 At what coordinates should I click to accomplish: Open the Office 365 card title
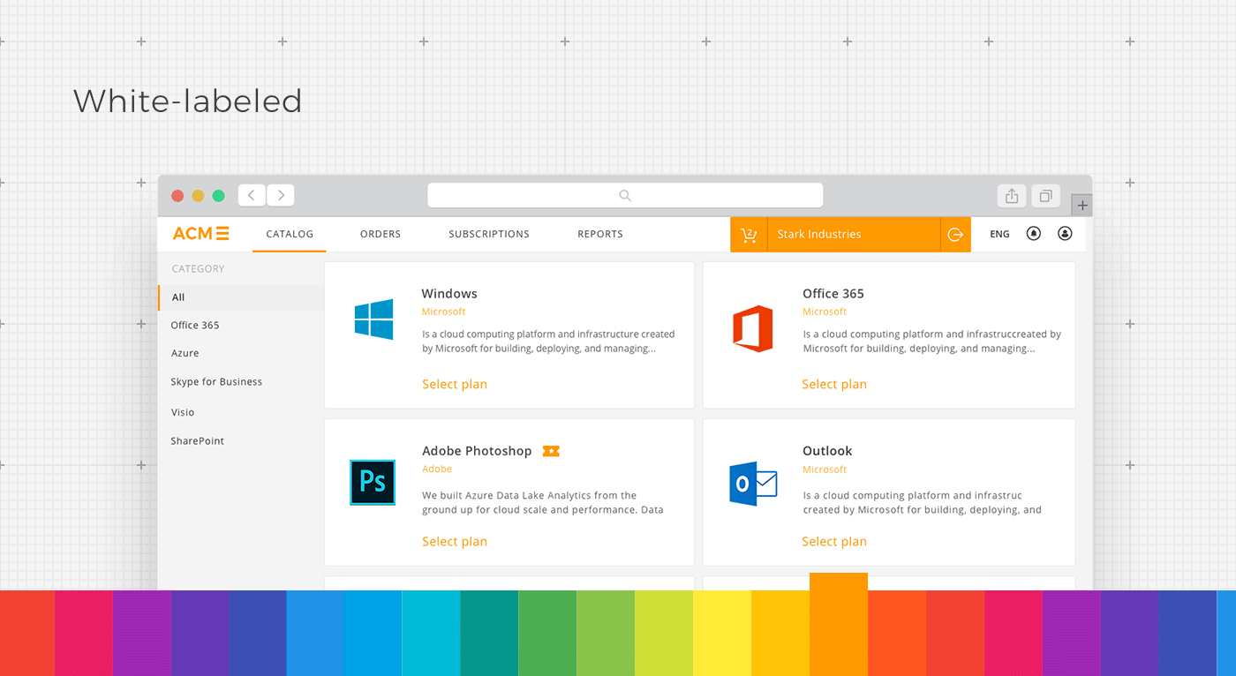[x=833, y=294]
